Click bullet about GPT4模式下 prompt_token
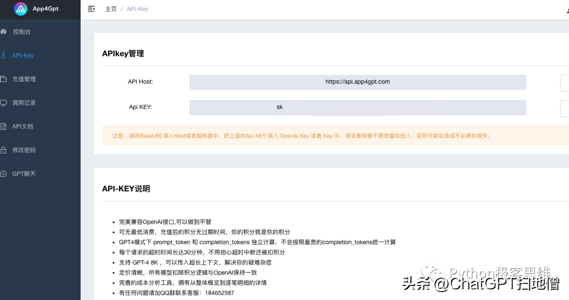This screenshot has width=569, height=300. (257, 242)
